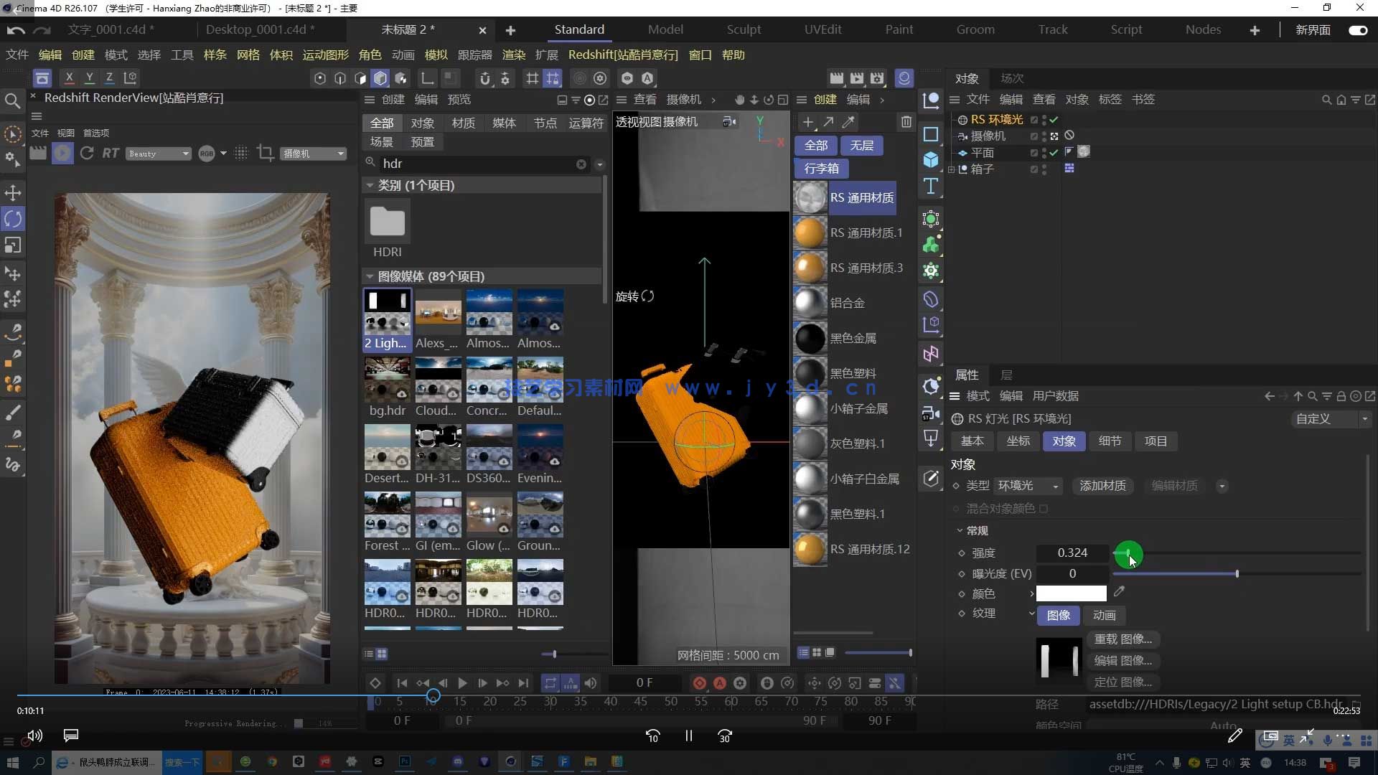The image size is (1378, 775).
Task: Expand the 箱子 object hierarchy
Action: point(952,169)
